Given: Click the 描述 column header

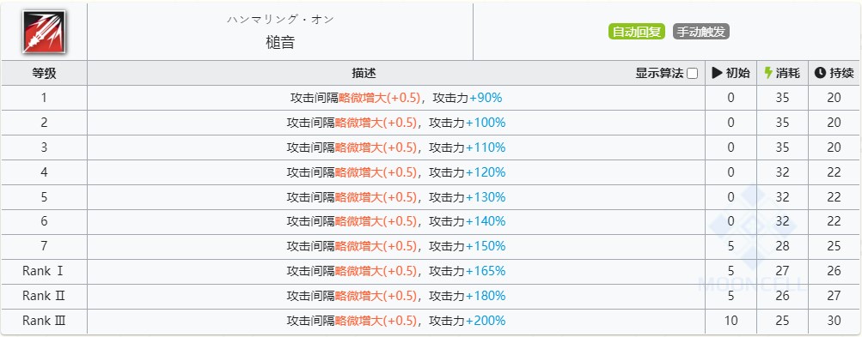Looking at the screenshot, I should click(x=364, y=73).
